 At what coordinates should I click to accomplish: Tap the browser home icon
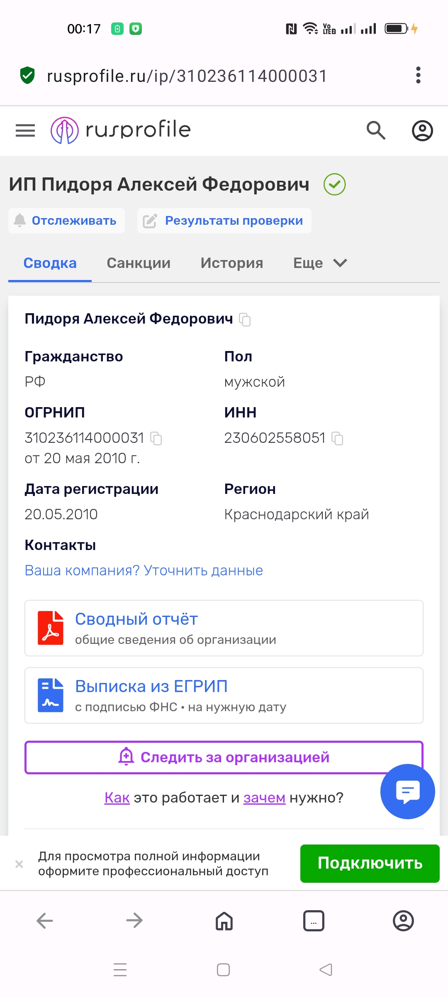pyautogui.click(x=224, y=921)
